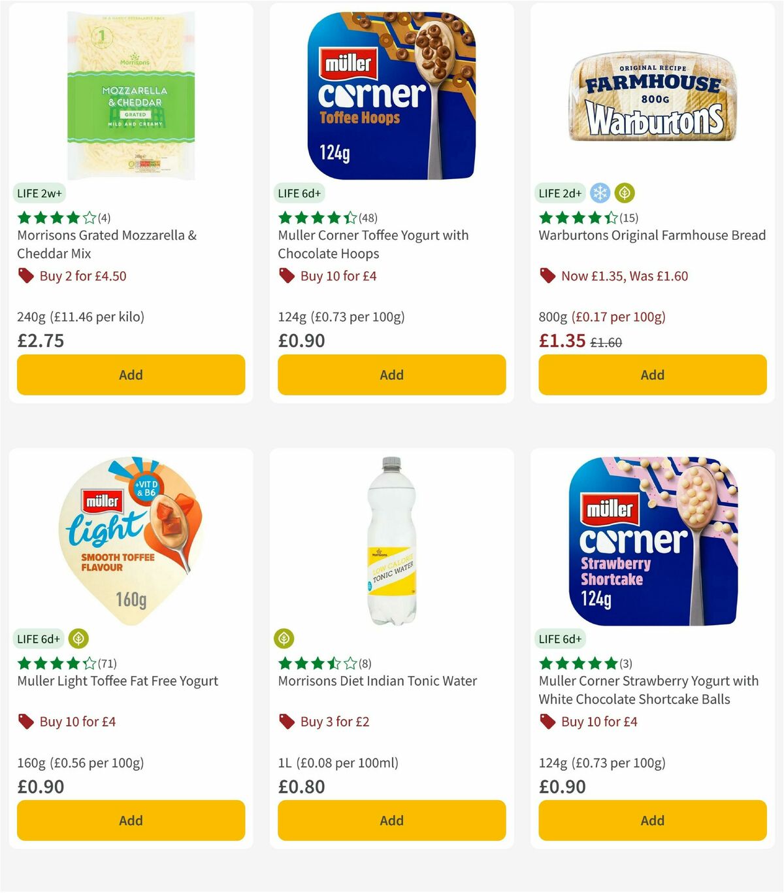Click the LIFE 2w+ badge on the mozzarella product
The image size is (784, 893).
(39, 193)
